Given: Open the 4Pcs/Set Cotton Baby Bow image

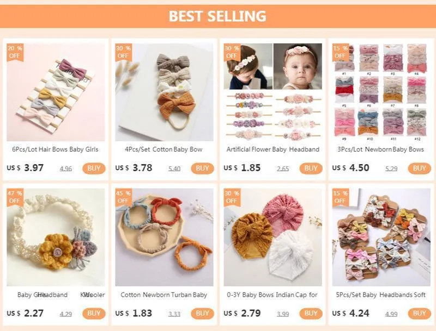Looking at the screenshot, I should click(165, 92).
